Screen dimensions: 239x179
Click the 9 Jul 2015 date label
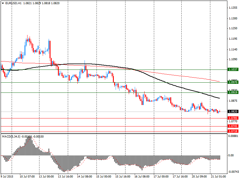pos(7,177)
